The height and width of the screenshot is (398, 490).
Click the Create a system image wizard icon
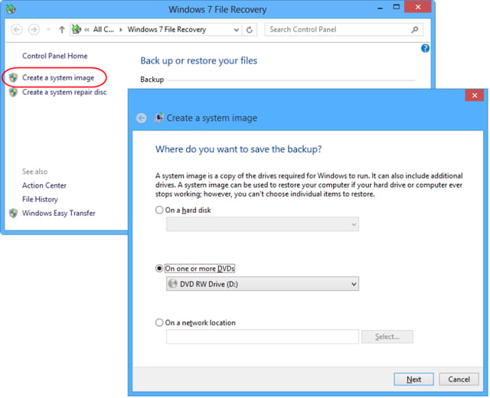point(159,118)
